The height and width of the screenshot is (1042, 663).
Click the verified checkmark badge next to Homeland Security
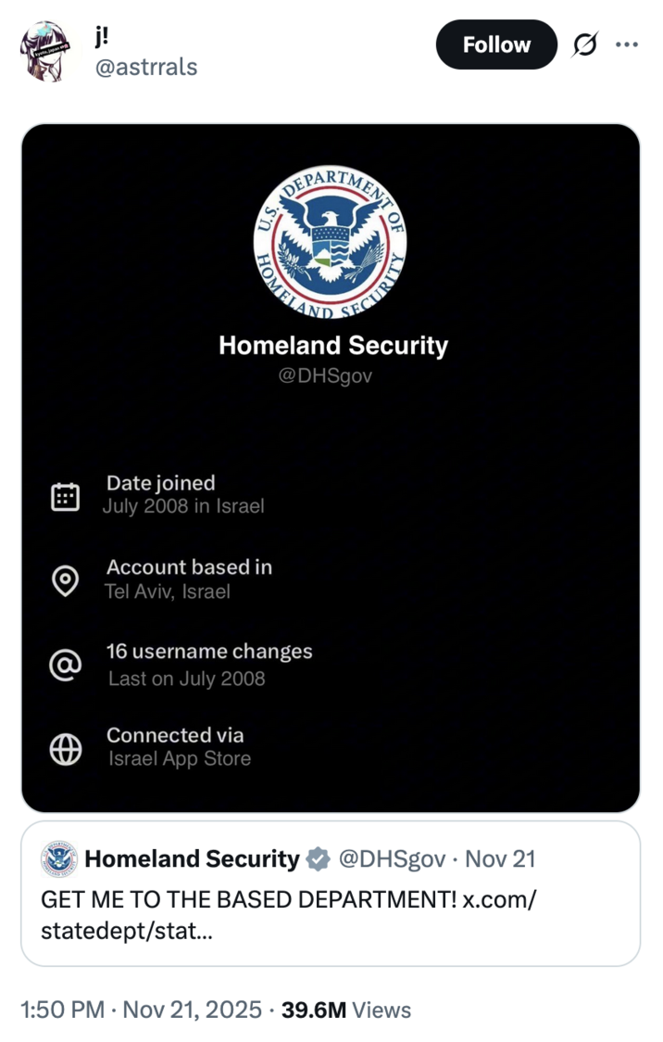tap(318, 858)
